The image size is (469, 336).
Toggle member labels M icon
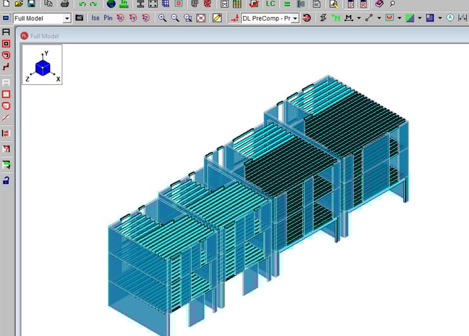tap(349, 18)
